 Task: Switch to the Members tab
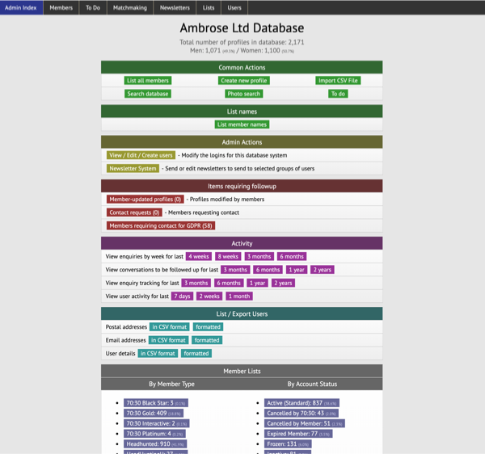pyautogui.click(x=61, y=8)
